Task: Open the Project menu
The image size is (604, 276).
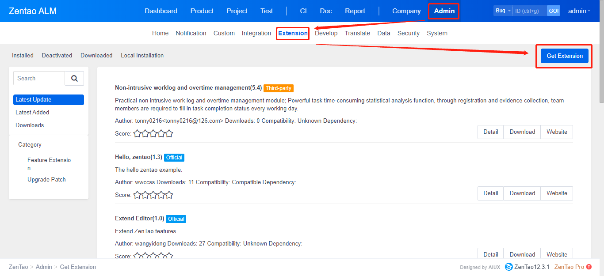Action: click(237, 11)
